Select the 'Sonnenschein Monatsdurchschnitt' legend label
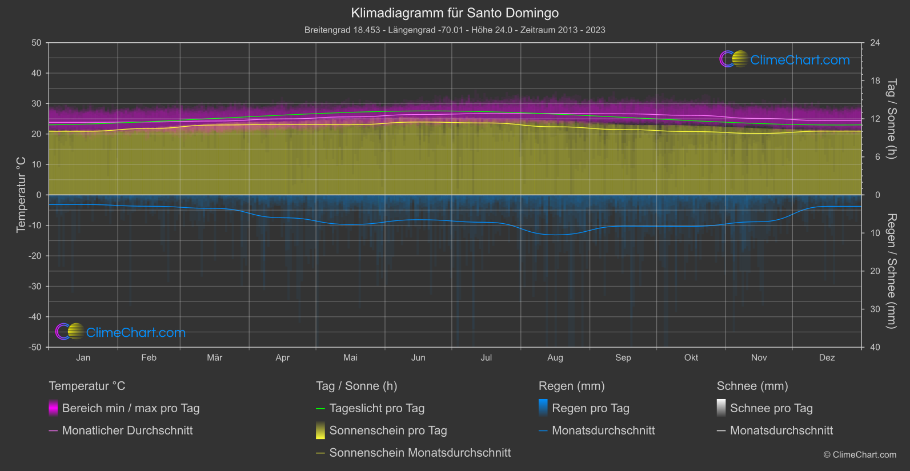Viewport: 910px width, 471px height. [420, 453]
